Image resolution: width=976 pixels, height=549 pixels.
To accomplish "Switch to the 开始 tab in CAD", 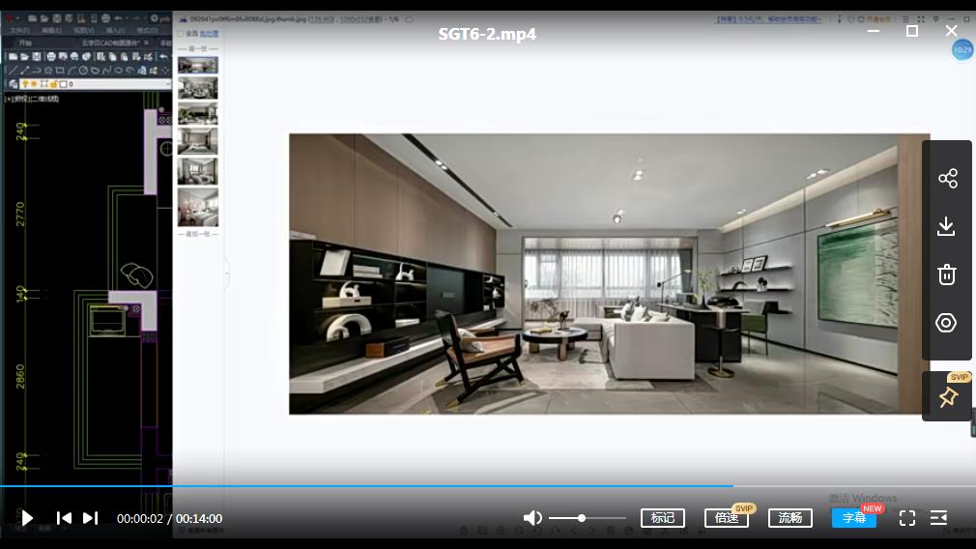I will coord(25,43).
